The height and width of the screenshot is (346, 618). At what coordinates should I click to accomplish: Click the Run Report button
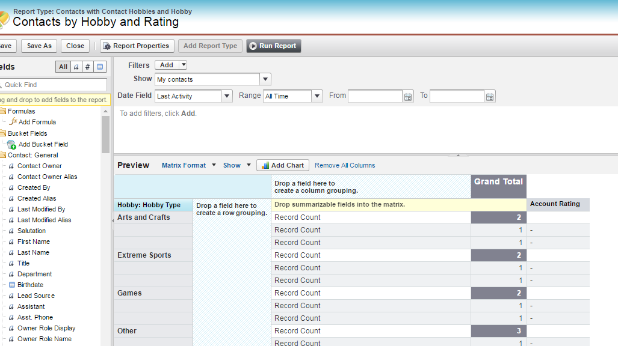point(273,46)
